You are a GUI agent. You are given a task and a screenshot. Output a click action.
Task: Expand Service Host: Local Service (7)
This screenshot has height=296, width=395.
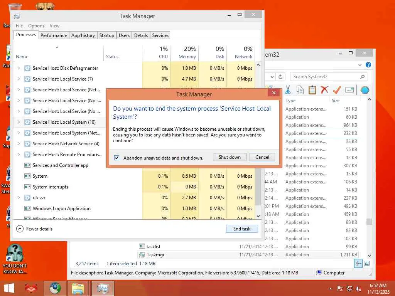pyautogui.click(x=19, y=79)
